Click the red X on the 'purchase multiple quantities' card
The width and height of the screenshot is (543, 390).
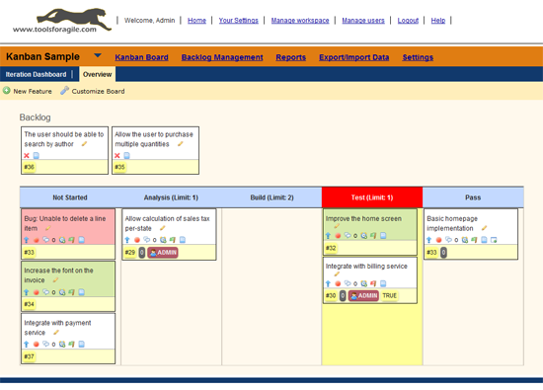117,156
